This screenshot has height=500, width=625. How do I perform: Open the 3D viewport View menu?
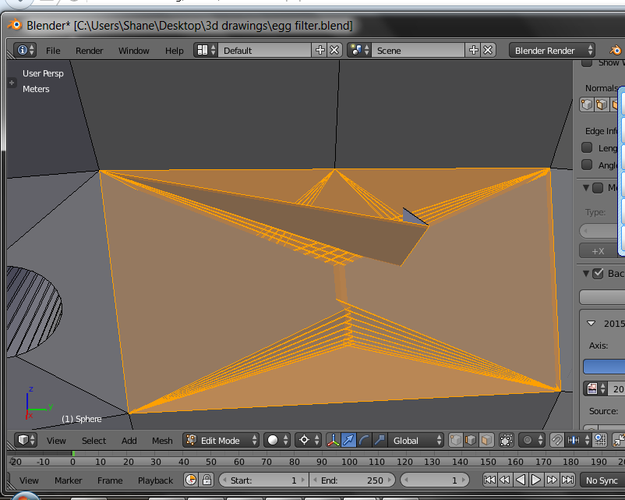(x=56, y=441)
